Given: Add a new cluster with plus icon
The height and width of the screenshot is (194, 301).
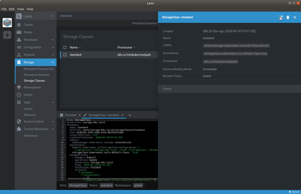Looking at the screenshot, I should coord(7,35).
